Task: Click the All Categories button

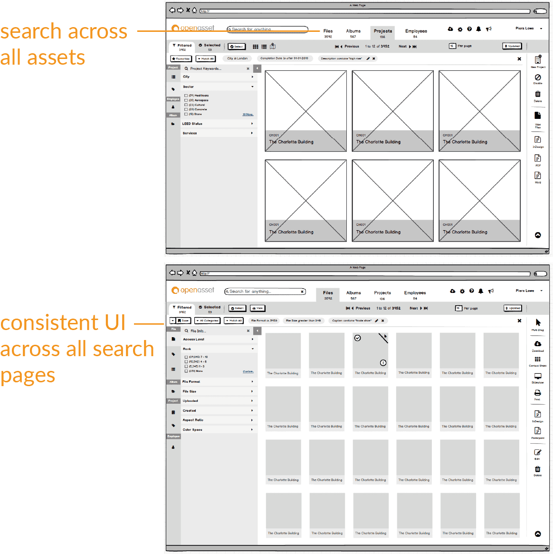Action: pos(209,321)
